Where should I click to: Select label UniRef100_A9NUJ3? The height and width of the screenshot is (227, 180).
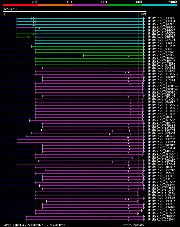tap(161, 43)
